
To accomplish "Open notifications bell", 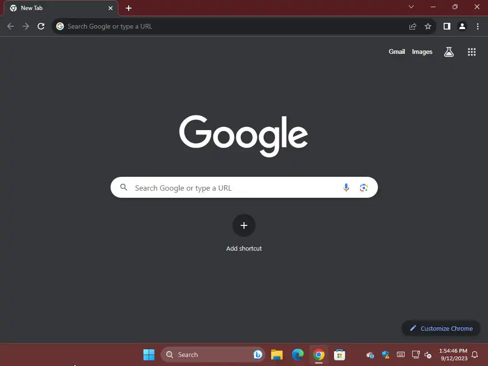I will 475,355.
